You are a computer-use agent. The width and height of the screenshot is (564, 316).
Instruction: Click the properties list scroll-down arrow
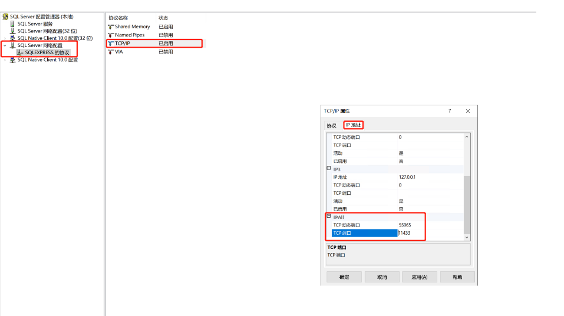[x=467, y=237]
